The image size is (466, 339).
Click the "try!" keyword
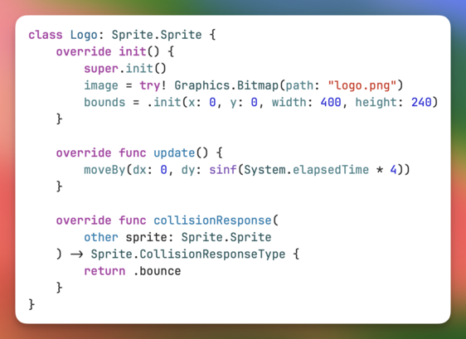[x=153, y=85]
